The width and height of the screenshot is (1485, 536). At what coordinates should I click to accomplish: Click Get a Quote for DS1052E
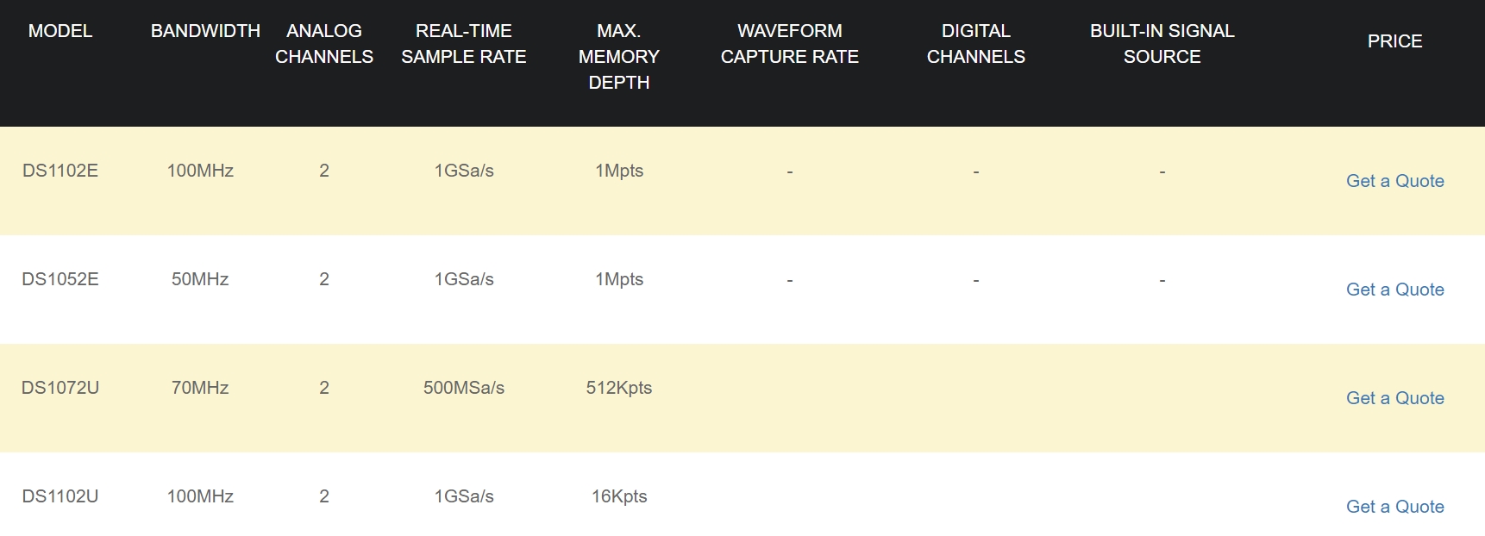click(1394, 290)
